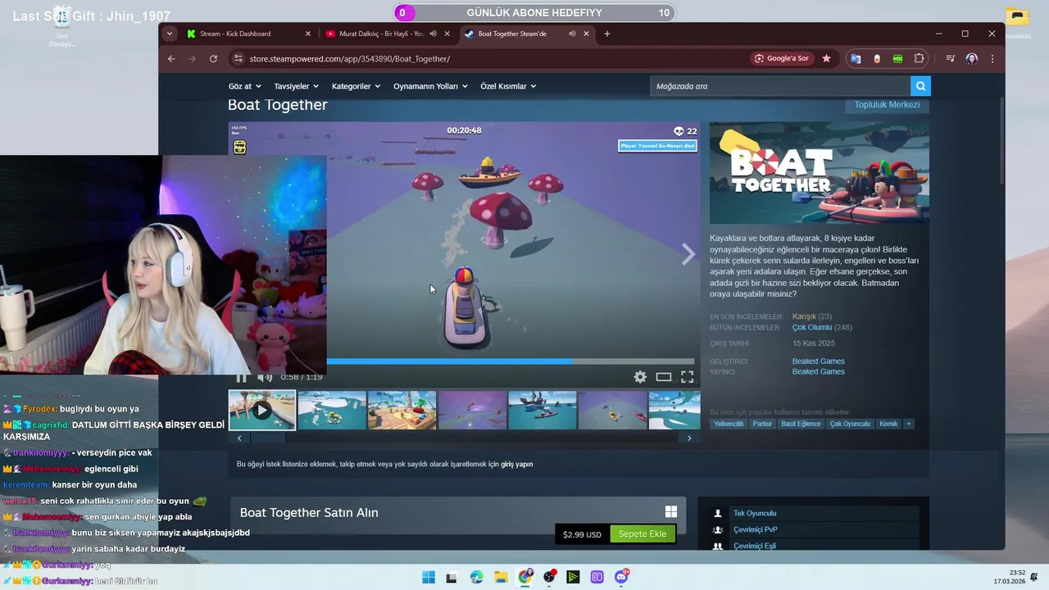Click the Boat Together header capsule image

(820, 173)
